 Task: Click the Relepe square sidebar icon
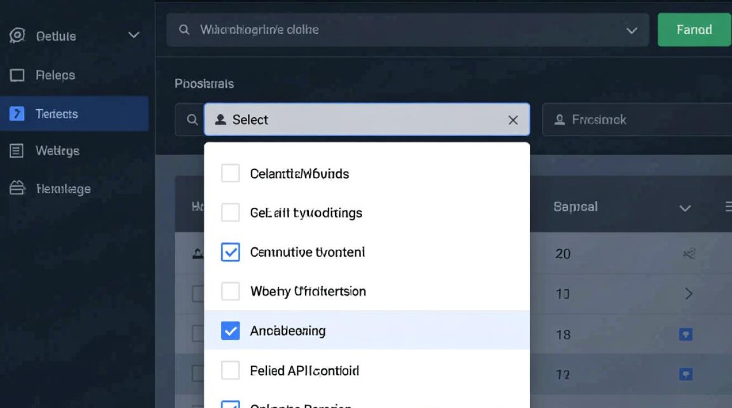click(x=17, y=75)
